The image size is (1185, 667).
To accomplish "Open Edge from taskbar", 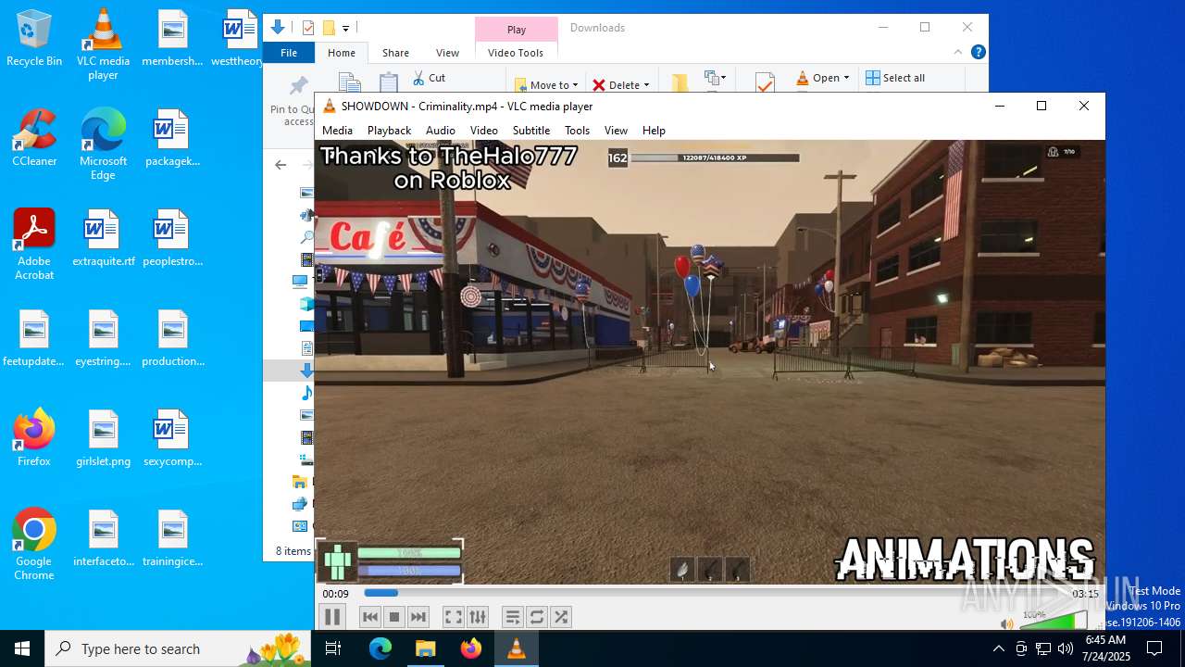I will [x=380, y=648].
